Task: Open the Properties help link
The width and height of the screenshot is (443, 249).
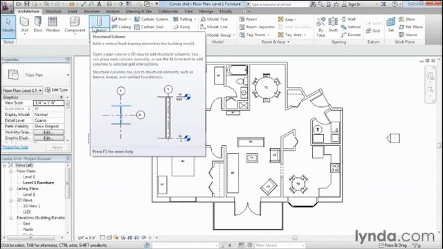Action: (x=15, y=147)
